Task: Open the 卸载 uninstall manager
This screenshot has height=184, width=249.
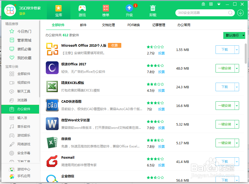Action: click(153, 11)
